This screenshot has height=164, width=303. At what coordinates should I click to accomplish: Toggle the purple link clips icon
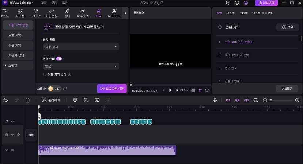click(x=228, y=100)
